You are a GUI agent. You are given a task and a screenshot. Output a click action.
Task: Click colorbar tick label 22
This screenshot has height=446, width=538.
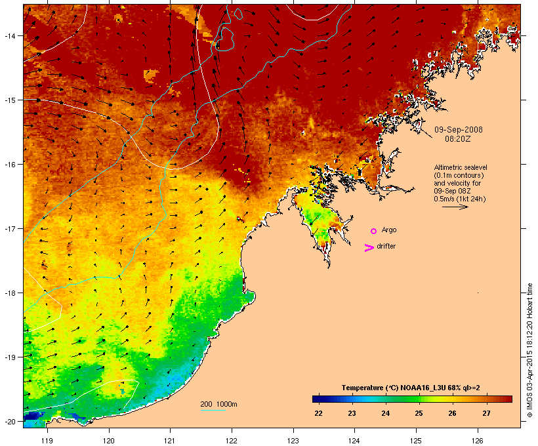pos(318,413)
